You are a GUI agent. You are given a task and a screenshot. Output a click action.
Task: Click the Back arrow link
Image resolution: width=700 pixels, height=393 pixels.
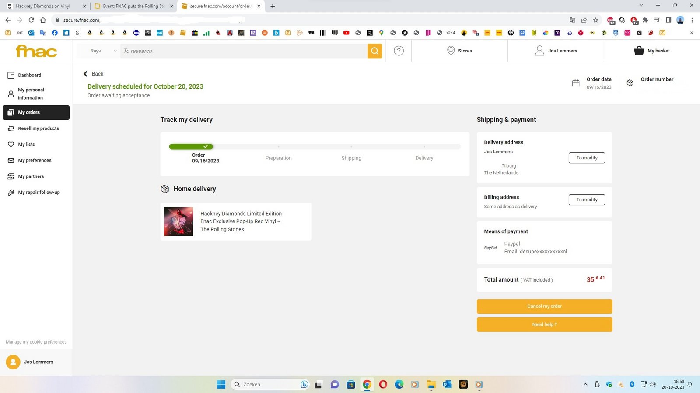[93, 74]
